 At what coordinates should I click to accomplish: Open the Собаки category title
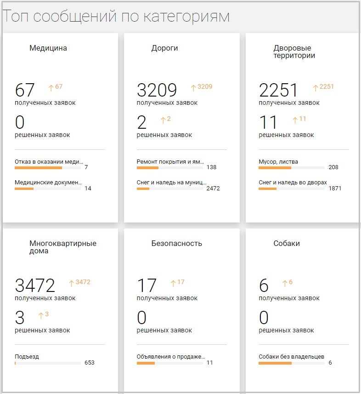tap(287, 243)
